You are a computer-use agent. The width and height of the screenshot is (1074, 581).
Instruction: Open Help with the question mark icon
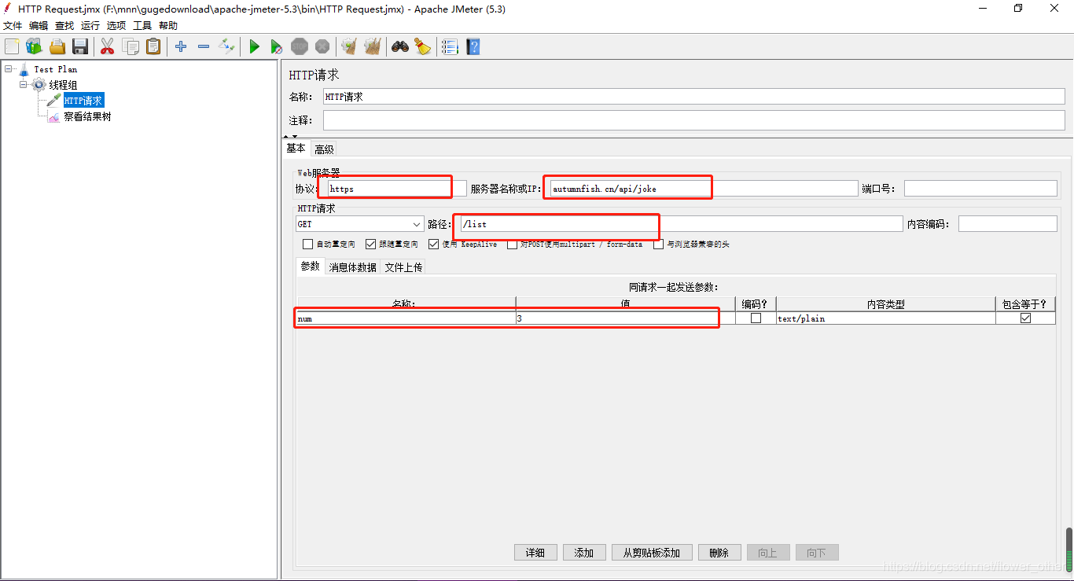pos(473,46)
